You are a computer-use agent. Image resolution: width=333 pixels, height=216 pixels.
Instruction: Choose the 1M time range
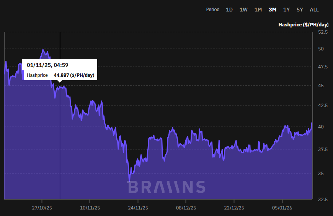(x=258, y=10)
